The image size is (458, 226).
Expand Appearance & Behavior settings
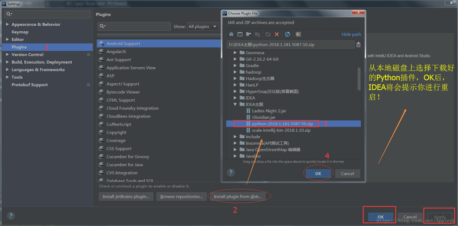pyautogui.click(x=8, y=24)
